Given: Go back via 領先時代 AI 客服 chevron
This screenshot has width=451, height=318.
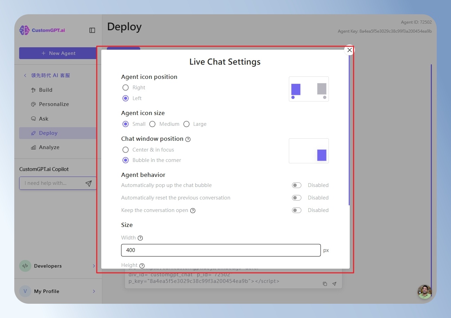Looking at the screenshot, I should coord(25,75).
